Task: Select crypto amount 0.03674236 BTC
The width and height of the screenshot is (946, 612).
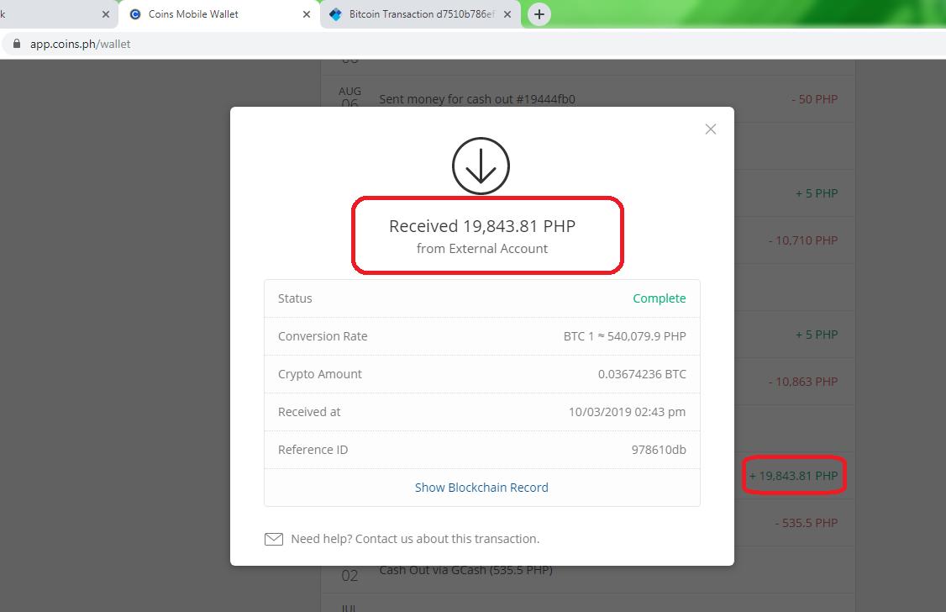Action: 642,374
